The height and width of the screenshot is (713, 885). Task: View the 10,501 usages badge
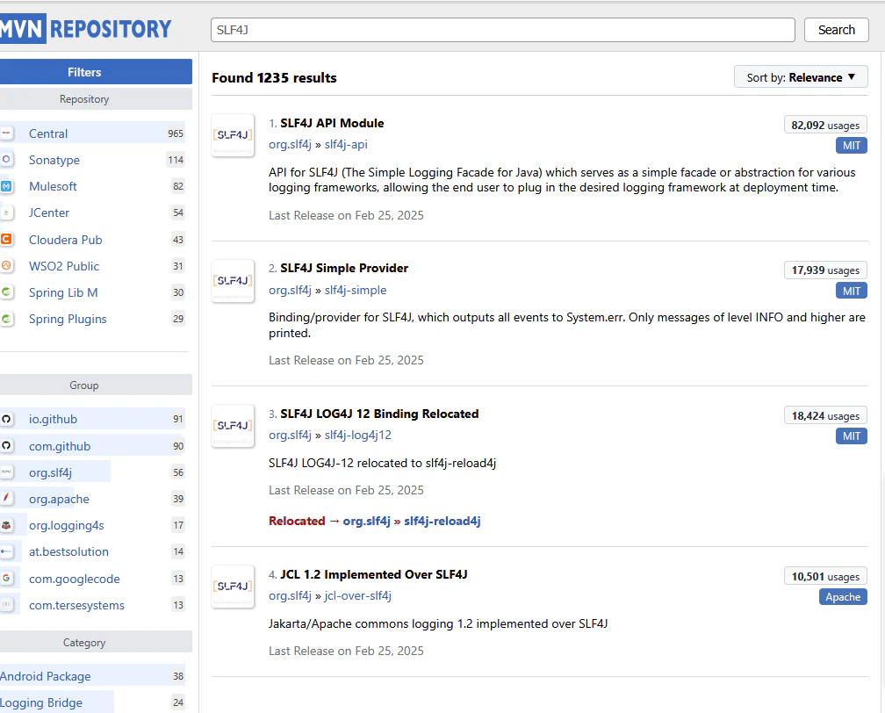(x=825, y=576)
